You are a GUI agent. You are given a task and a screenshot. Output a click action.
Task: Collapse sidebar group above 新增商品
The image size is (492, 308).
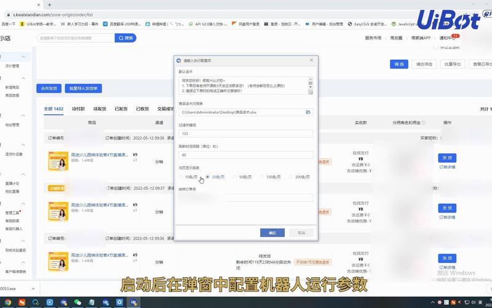coord(23,78)
